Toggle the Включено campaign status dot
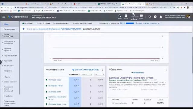The height and width of the screenshot is (109, 193). 23,23
